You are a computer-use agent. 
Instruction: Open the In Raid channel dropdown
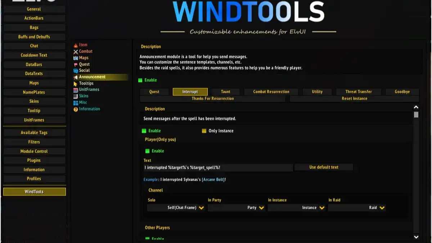point(356,208)
